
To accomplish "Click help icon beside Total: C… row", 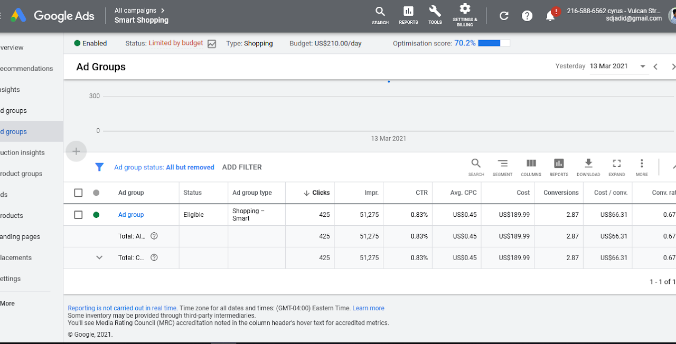I will point(154,257).
